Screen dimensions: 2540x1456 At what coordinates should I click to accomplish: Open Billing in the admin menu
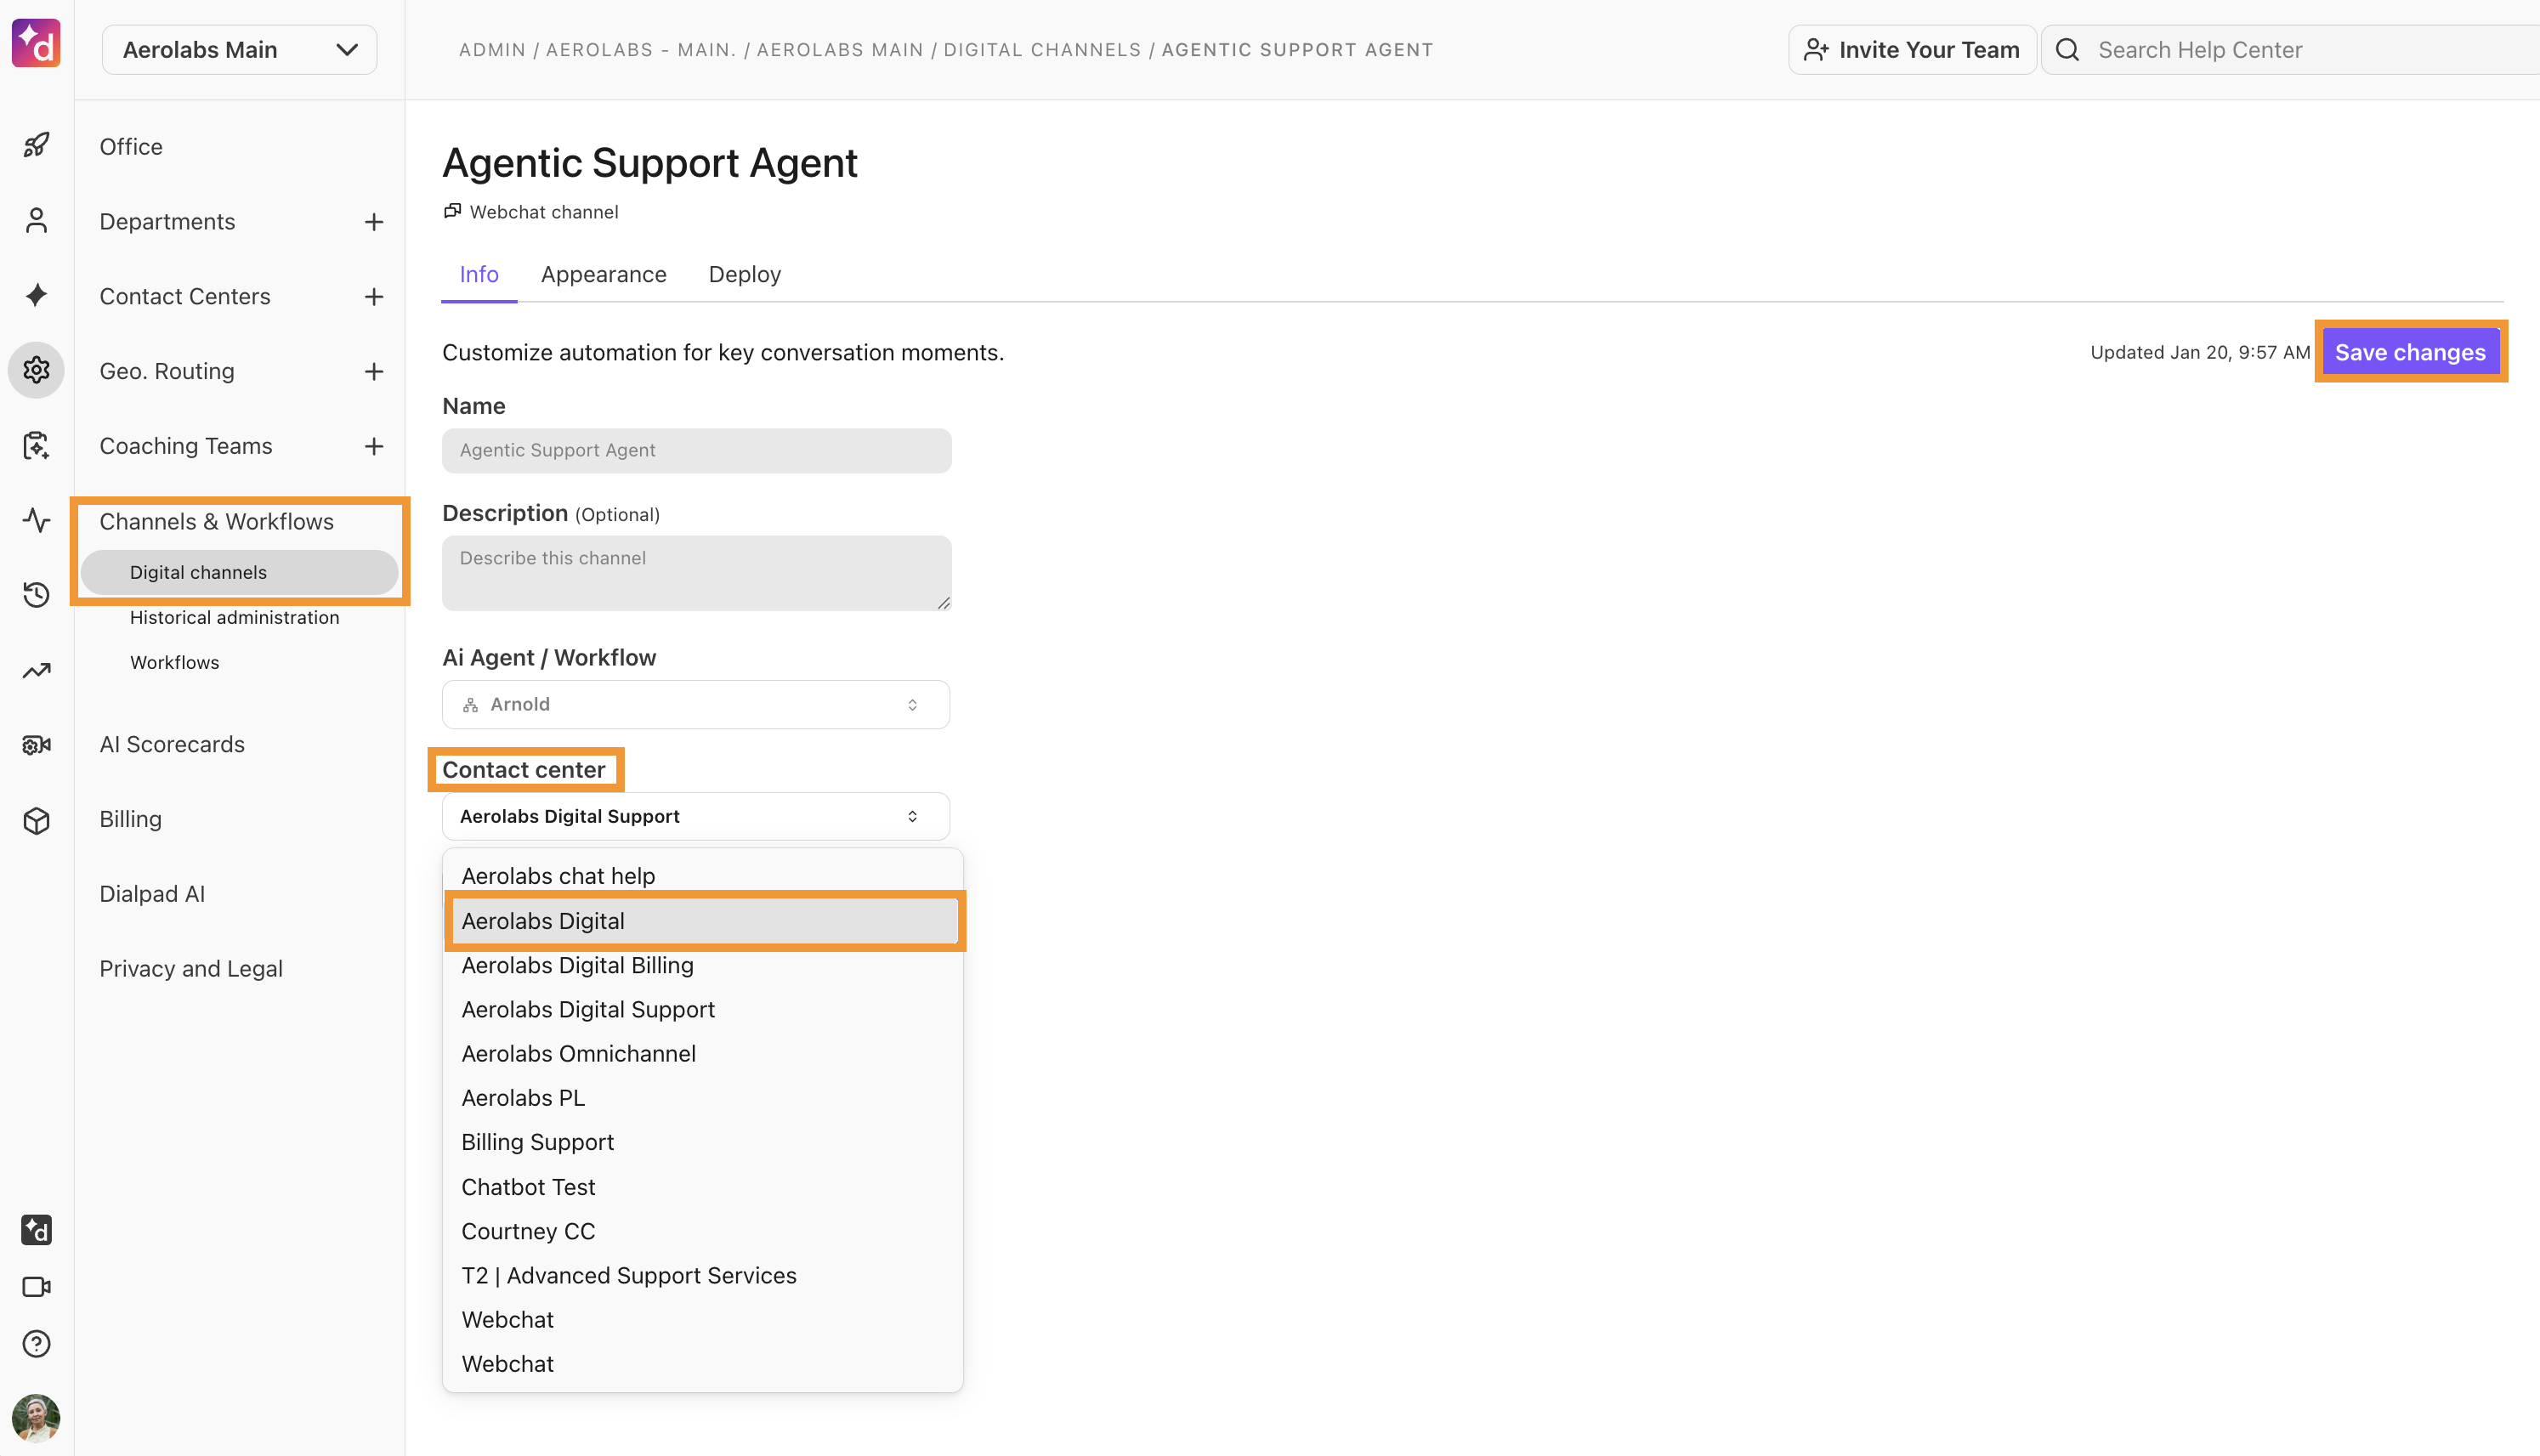click(131, 820)
